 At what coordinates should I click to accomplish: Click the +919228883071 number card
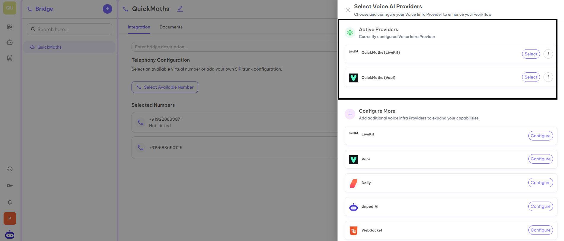pos(234,122)
